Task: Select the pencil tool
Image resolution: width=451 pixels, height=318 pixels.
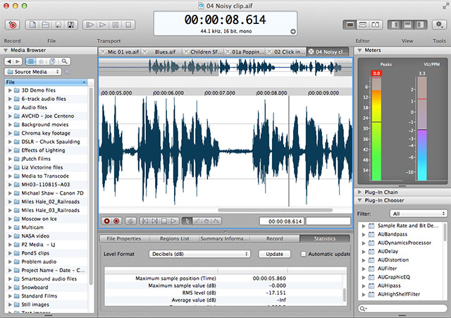Action: (x=197, y=221)
